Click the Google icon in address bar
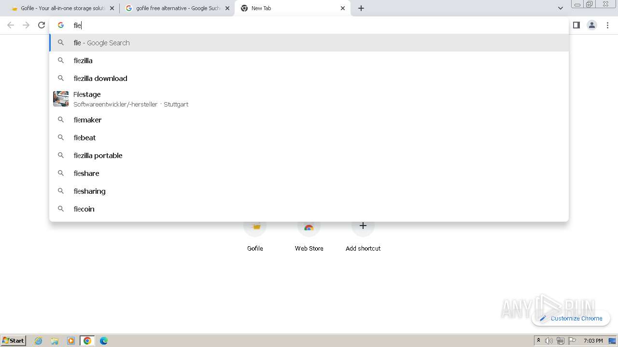 (61, 25)
